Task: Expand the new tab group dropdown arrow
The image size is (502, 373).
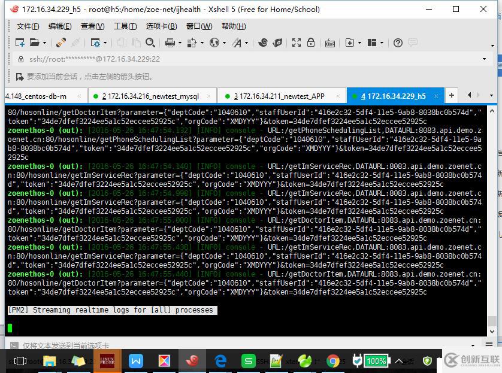Action: pyautogui.click(x=359, y=43)
